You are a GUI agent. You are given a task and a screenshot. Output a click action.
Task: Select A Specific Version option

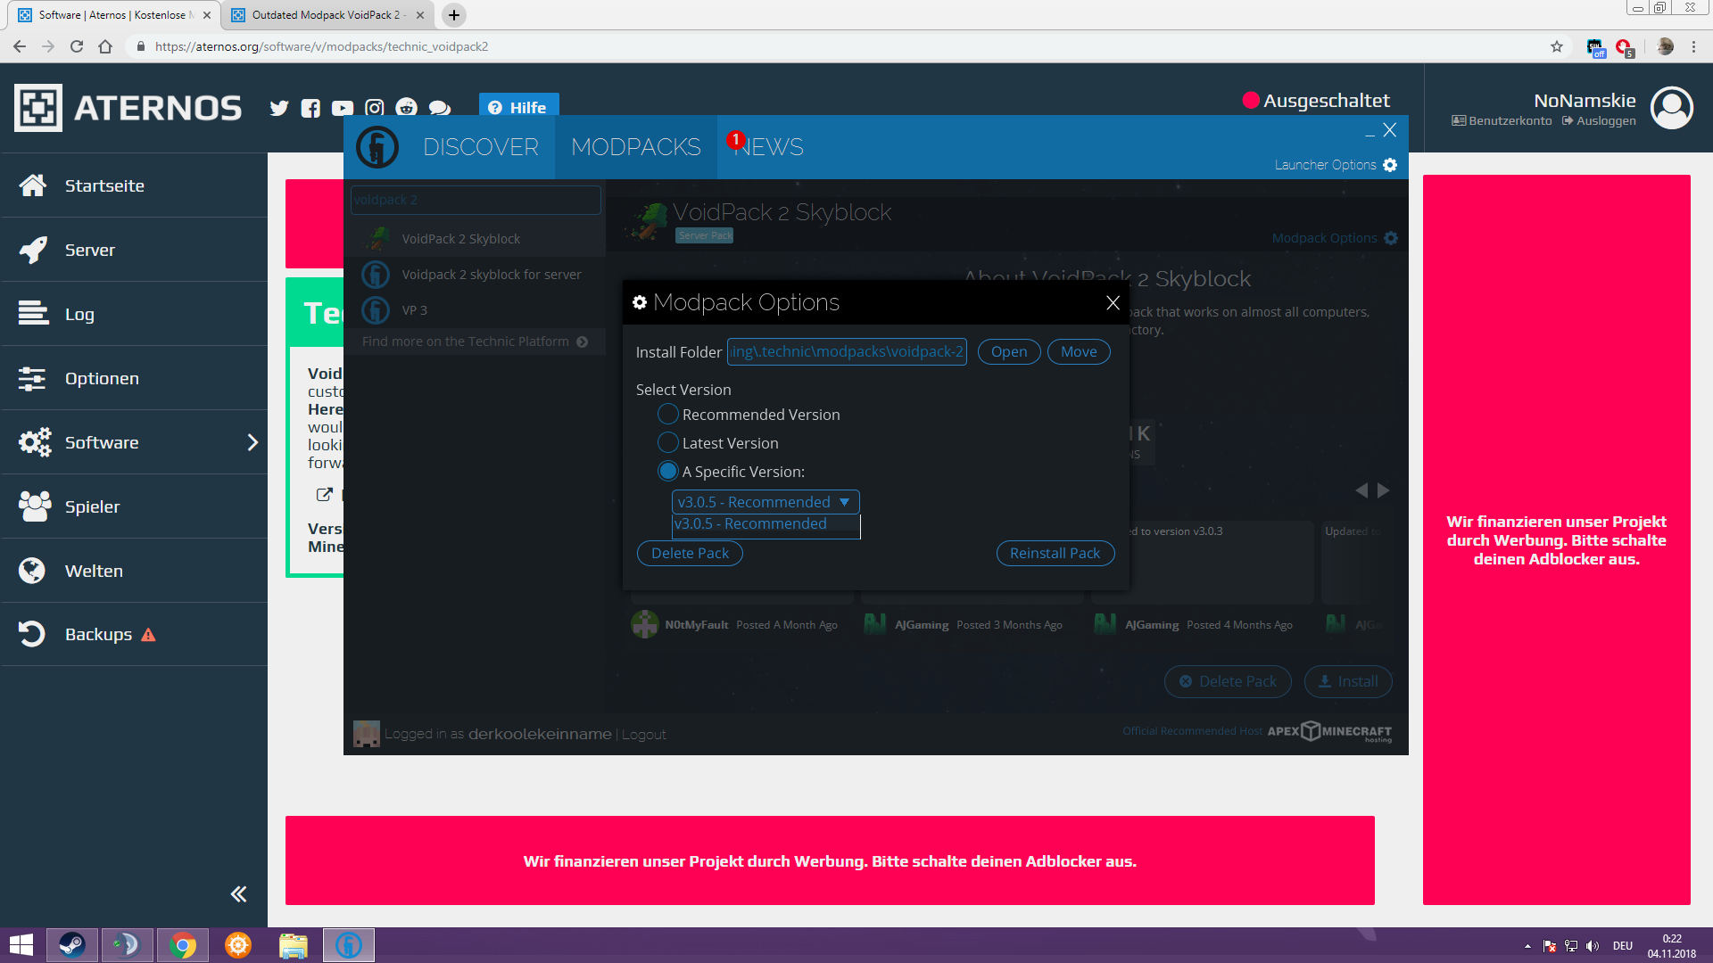point(667,472)
